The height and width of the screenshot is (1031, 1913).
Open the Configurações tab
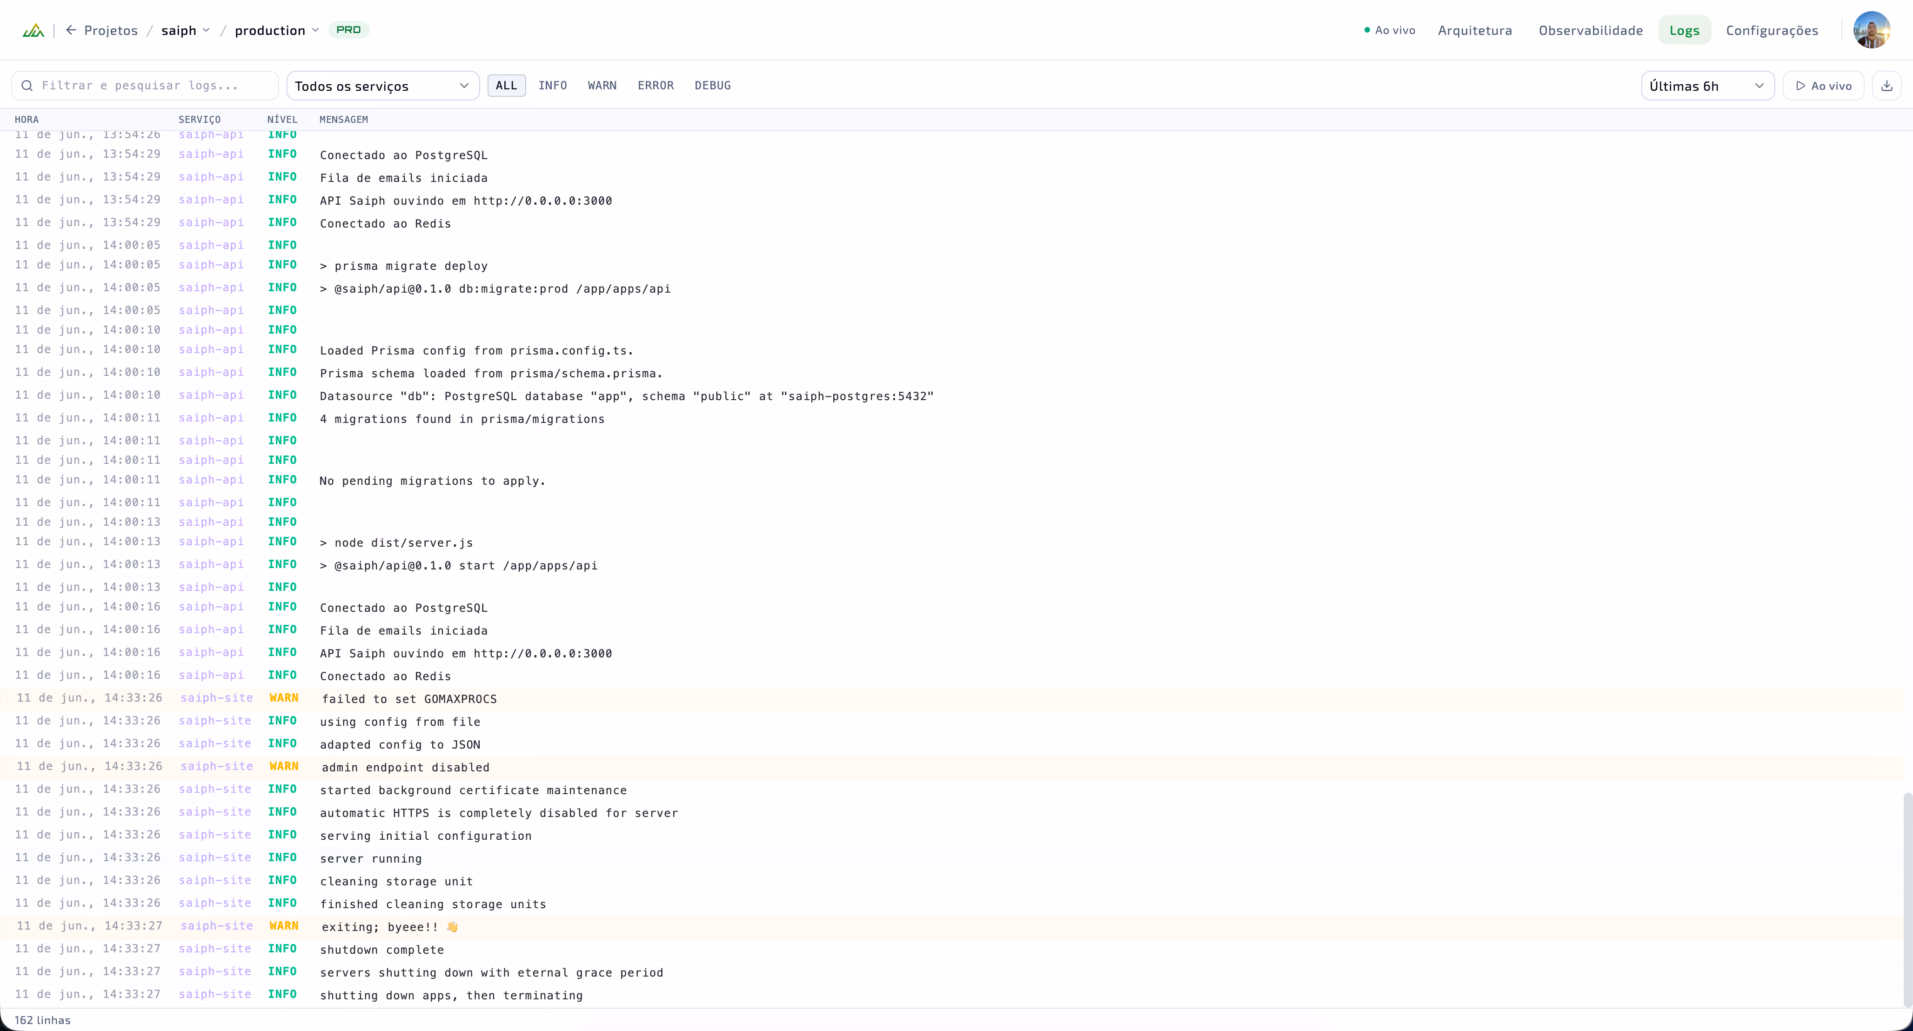coord(1772,30)
